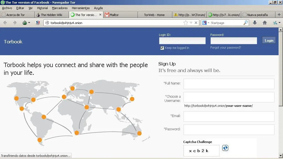Click the NoScript S icon
This screenshot has width=283, height=159.
tap(38, 23)
